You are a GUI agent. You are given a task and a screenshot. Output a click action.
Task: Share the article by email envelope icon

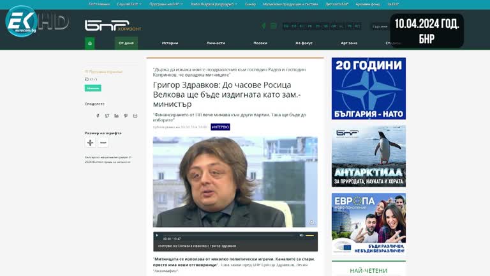pos(135,116)
